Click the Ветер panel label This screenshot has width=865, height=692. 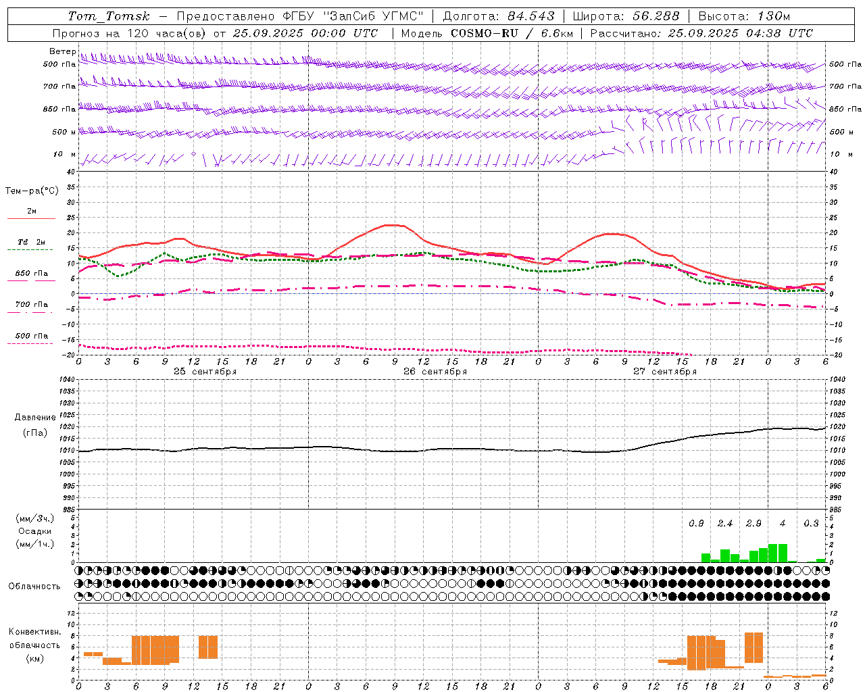point(62,51)
